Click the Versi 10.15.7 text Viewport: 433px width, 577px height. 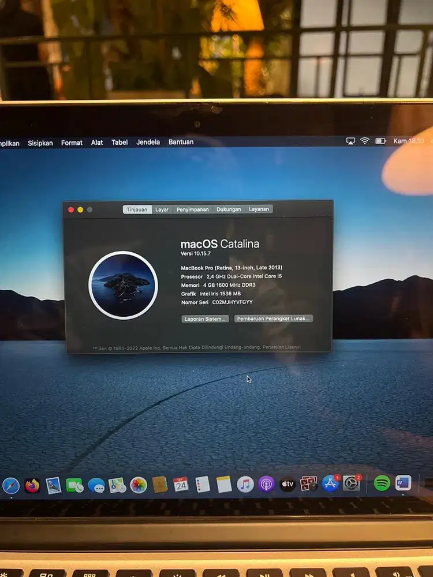(x=196, y=253)
